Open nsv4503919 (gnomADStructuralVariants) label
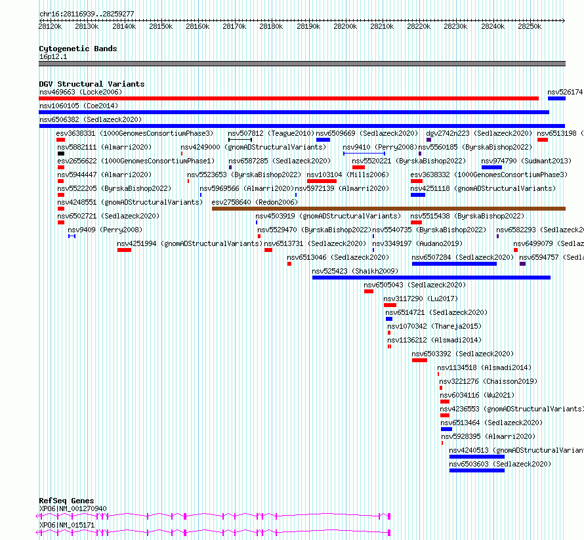 pos(328,216)
